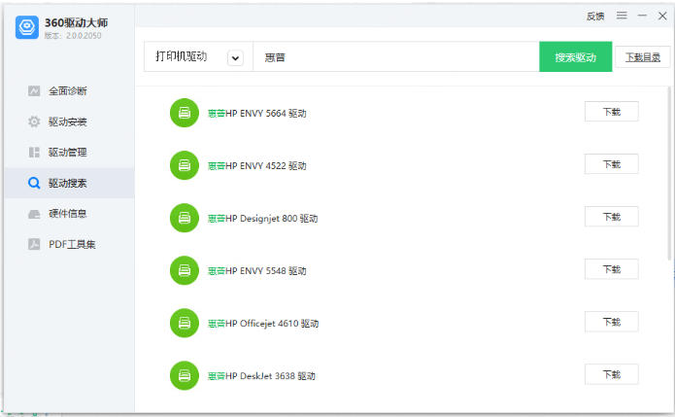
Task: Open 全面诊断 diagnosis icon in sidebar
Action: point(34,91)
